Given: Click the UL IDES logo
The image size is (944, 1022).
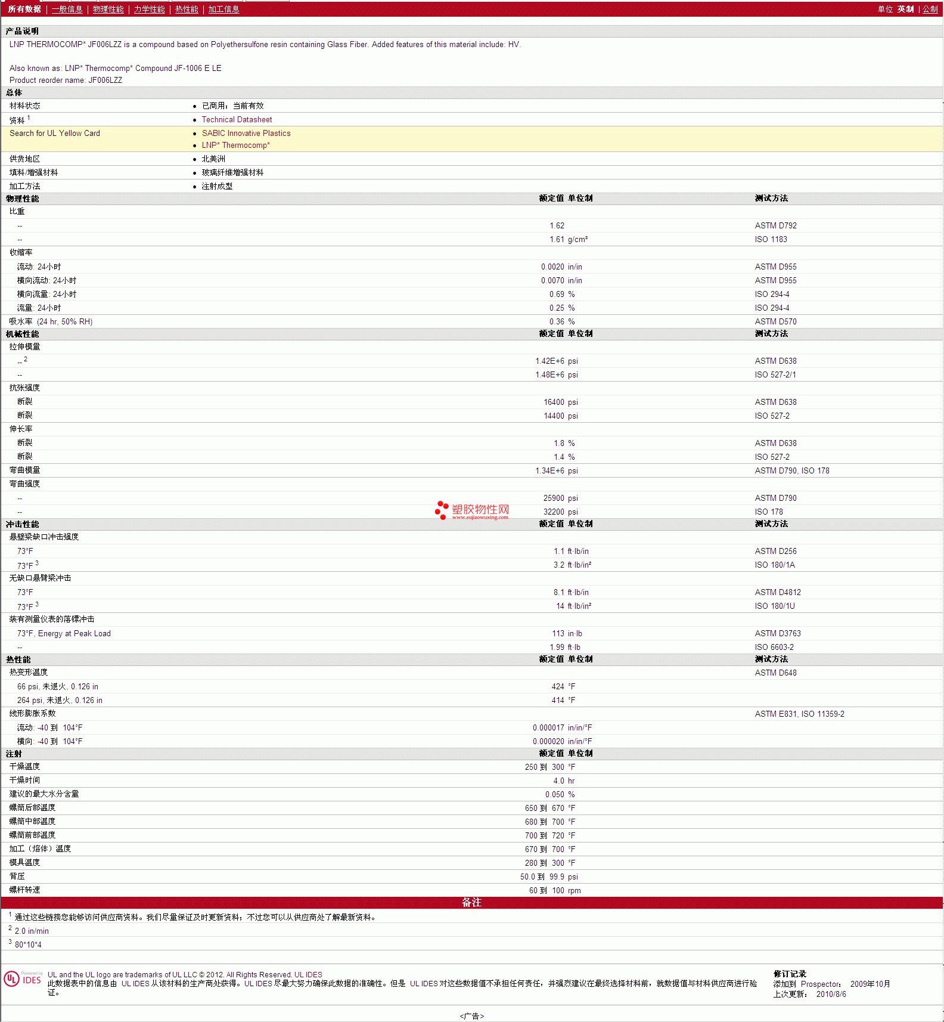Looking at the screenshot, I should pos(23,979).
